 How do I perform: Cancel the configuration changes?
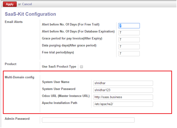tap(27, 4)
